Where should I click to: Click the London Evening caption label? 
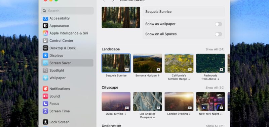pyautogui.click(x=179, y=114)
